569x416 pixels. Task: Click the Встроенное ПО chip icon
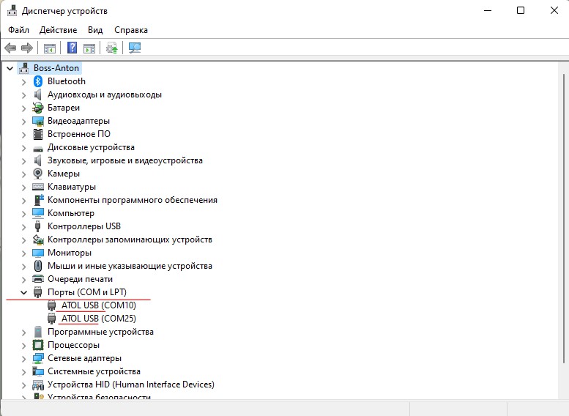38,134
